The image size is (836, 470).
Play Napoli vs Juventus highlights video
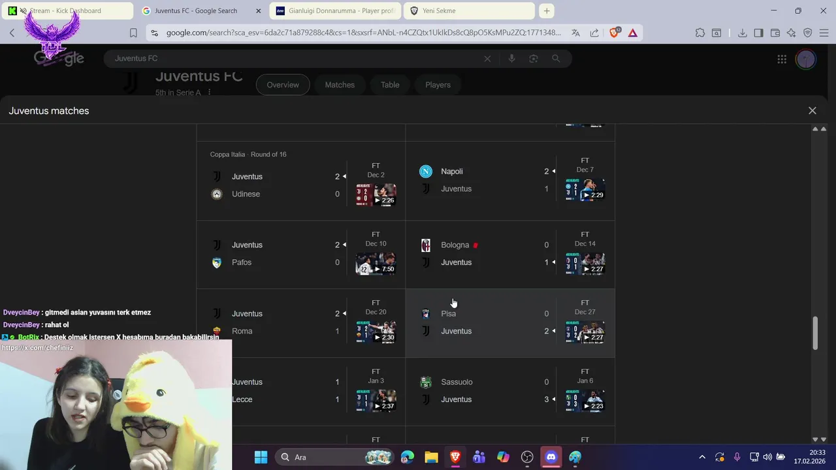[x=585, y=189]
